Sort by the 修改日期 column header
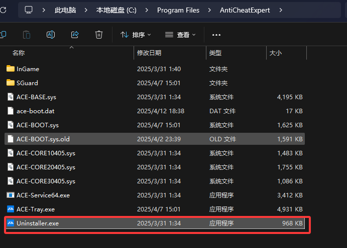347x248 pixels. [x=149, y=53]
